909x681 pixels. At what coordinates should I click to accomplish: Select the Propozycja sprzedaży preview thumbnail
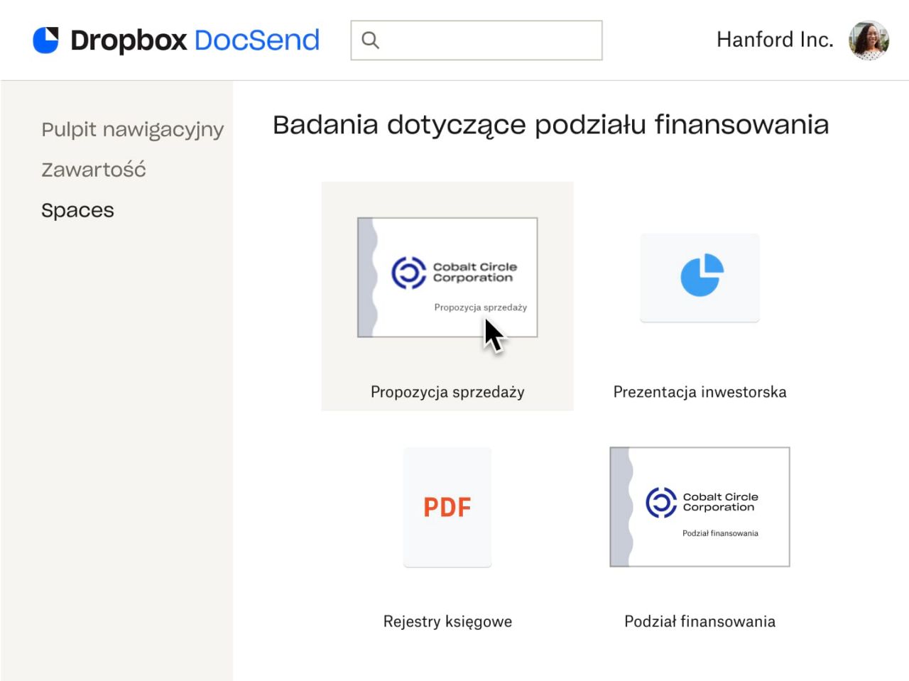pos(447,277)
